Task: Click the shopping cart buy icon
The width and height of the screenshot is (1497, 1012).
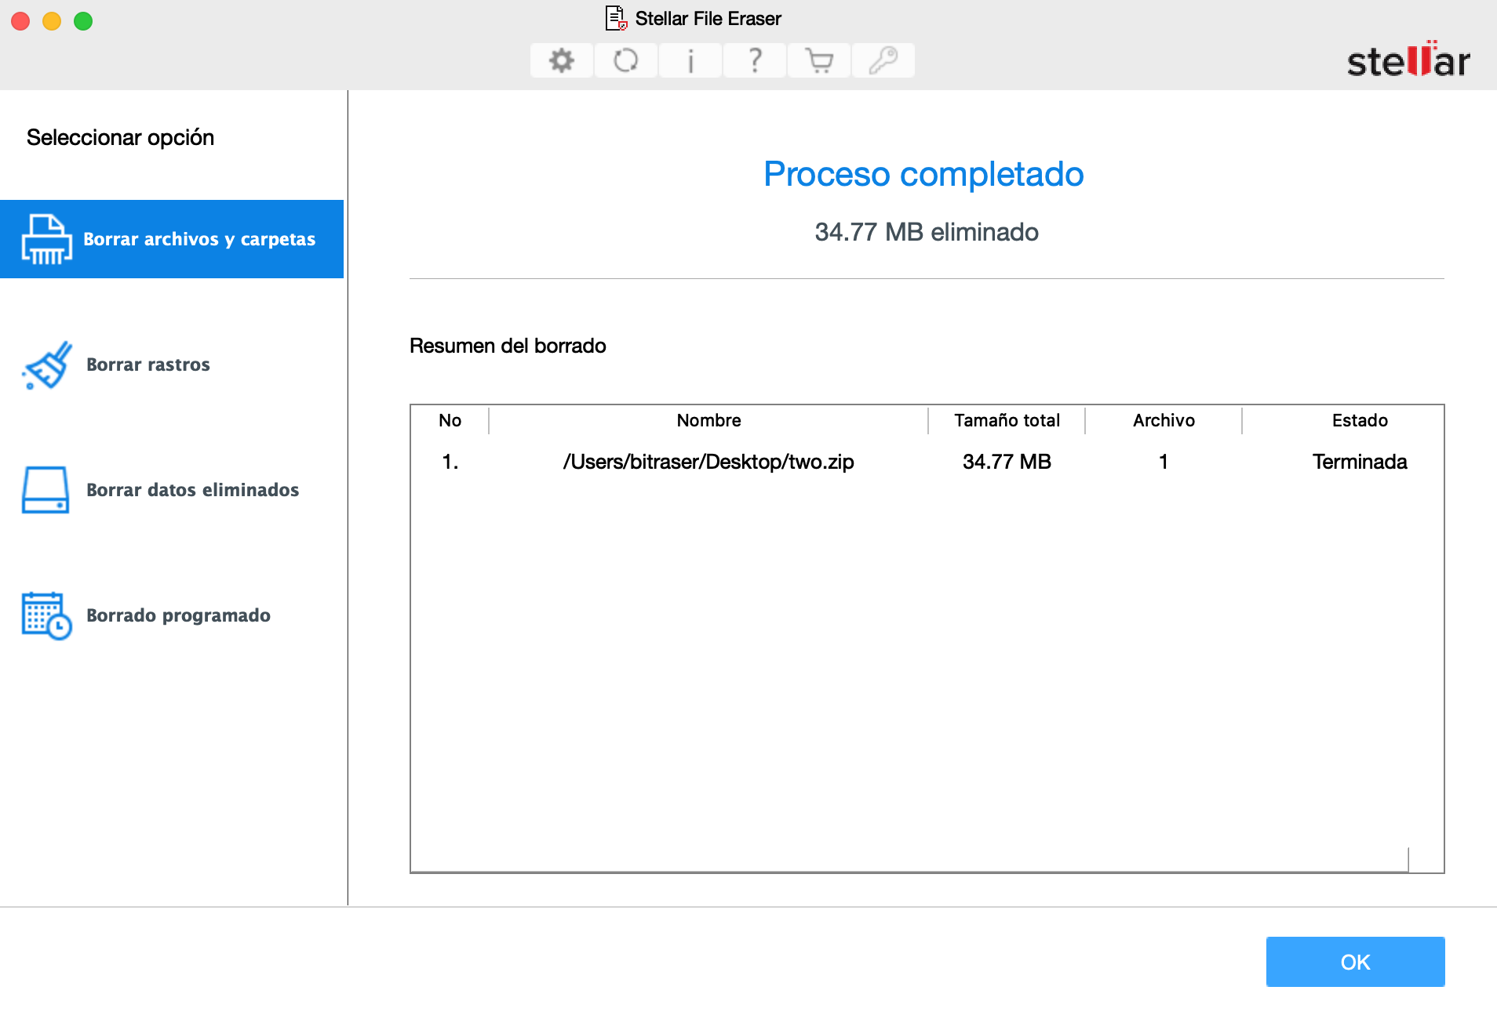Action: click(x=819, y=60)
